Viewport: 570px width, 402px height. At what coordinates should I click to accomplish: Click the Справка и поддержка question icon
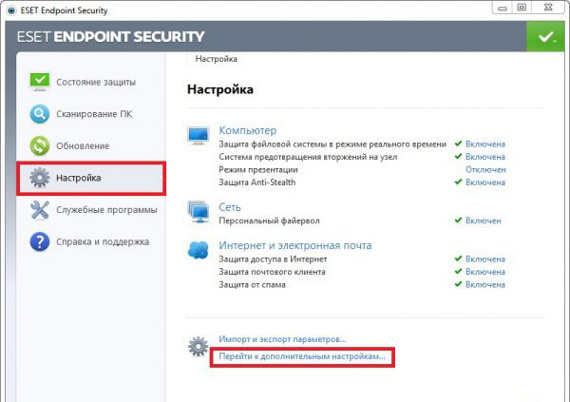pyautogui.click(x=40, y=241)
